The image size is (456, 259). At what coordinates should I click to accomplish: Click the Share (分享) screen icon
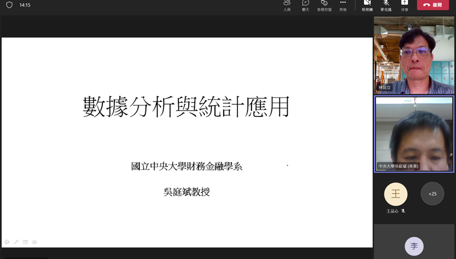tap(405, 5)
